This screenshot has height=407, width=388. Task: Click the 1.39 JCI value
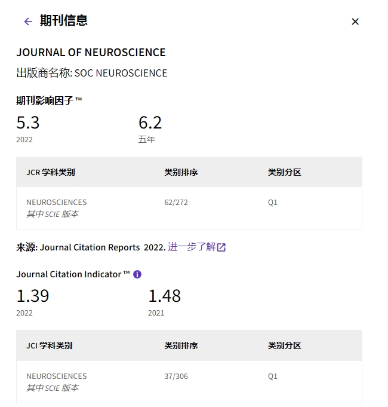pyautogui.click(x=33, y=296)
